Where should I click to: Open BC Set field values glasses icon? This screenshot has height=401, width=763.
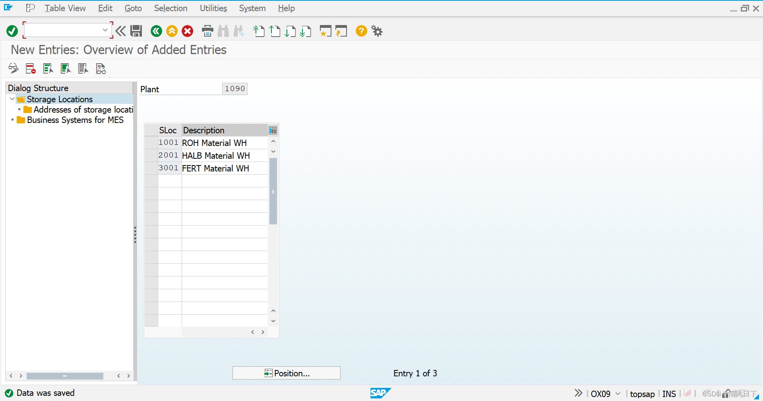coord(101,68)
